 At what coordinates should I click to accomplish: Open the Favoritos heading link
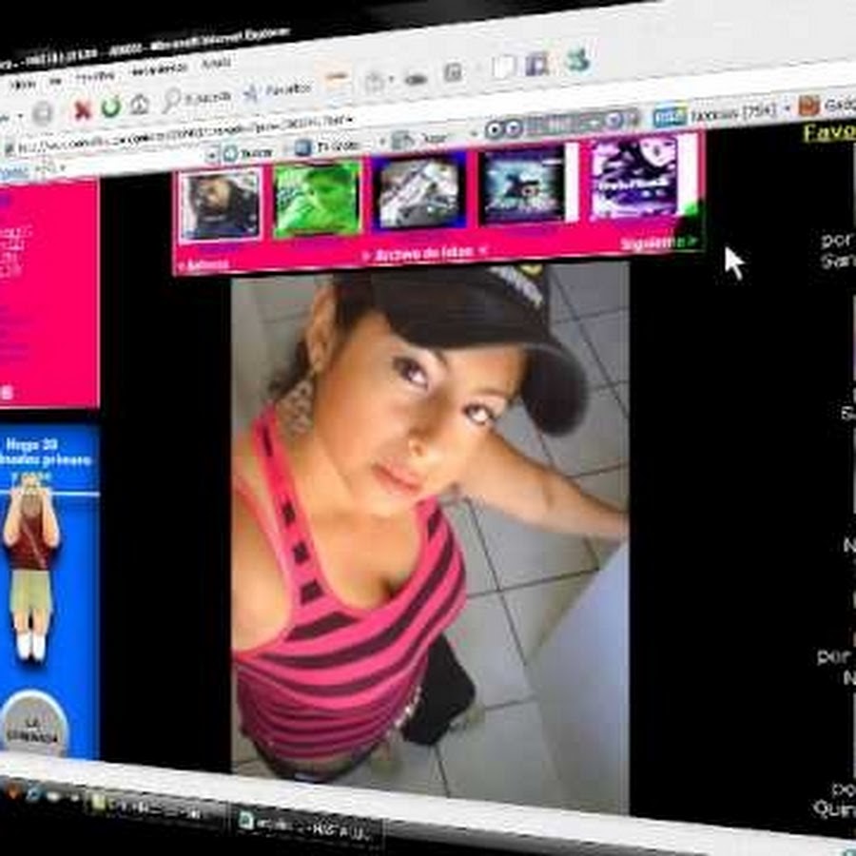click(829, 132)
